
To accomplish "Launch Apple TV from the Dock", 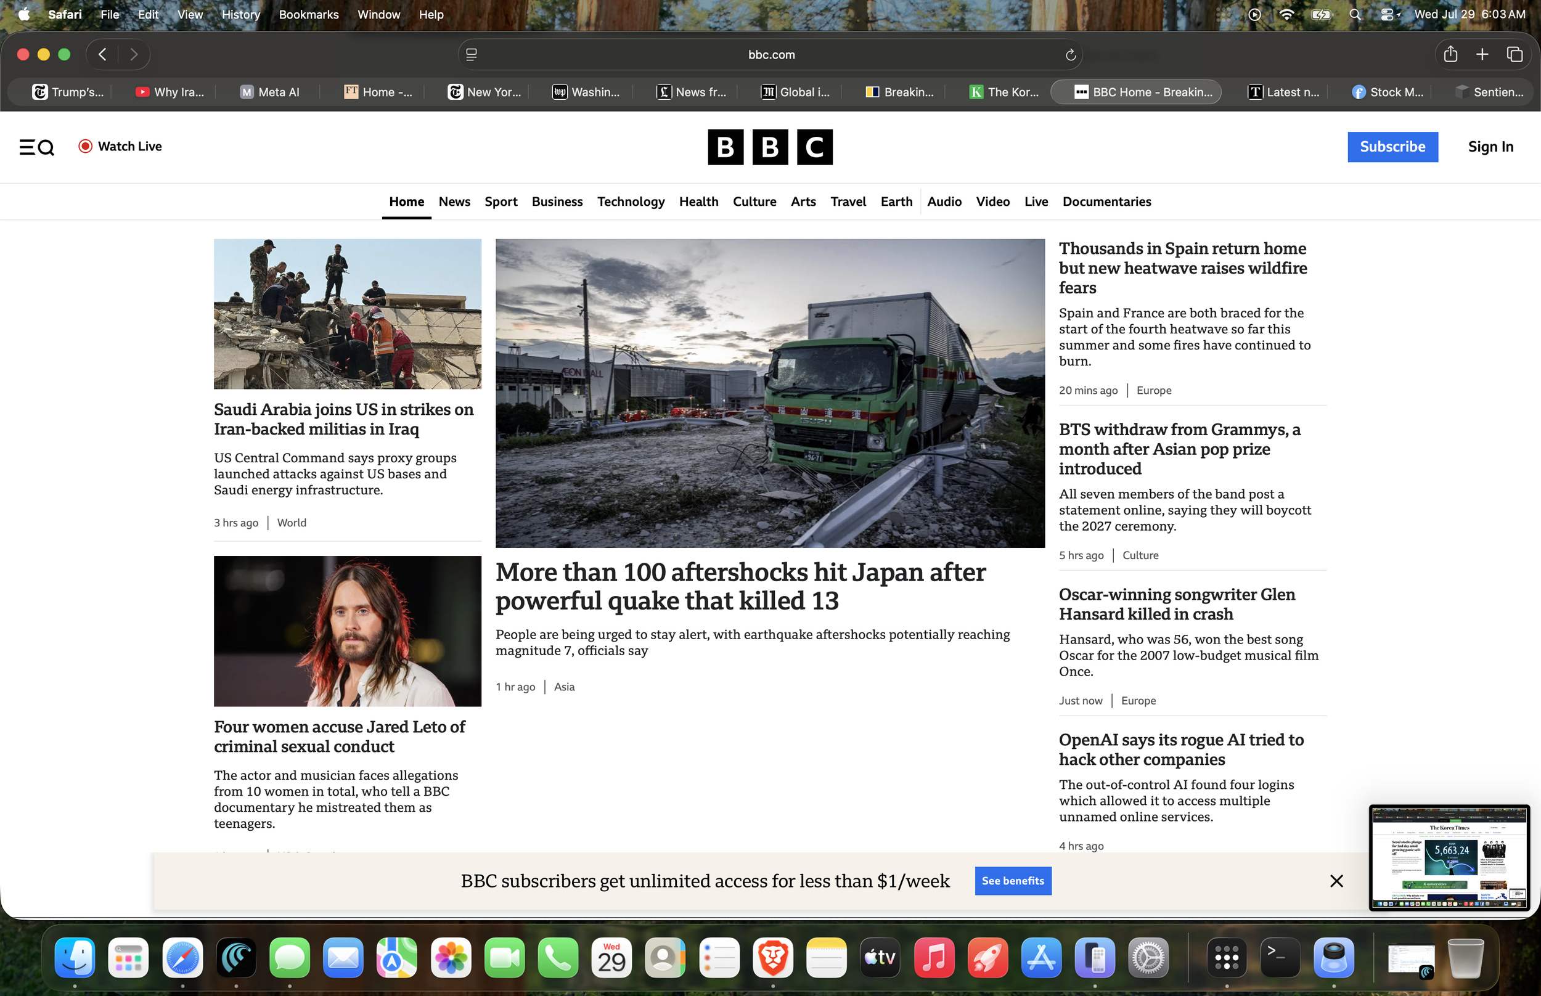I will (x=880, y=958).
